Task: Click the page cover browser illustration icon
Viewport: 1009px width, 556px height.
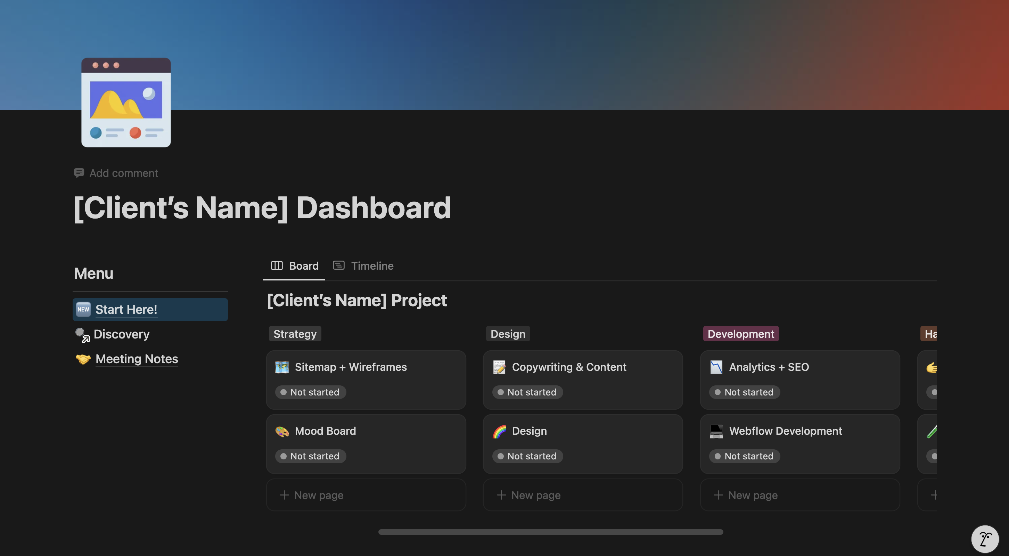Action: pos(126,102)
